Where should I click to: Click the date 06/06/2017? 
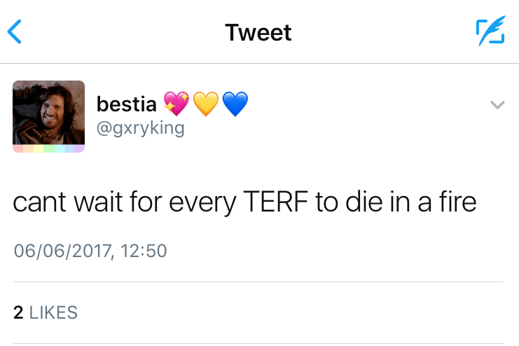[62, 250]
